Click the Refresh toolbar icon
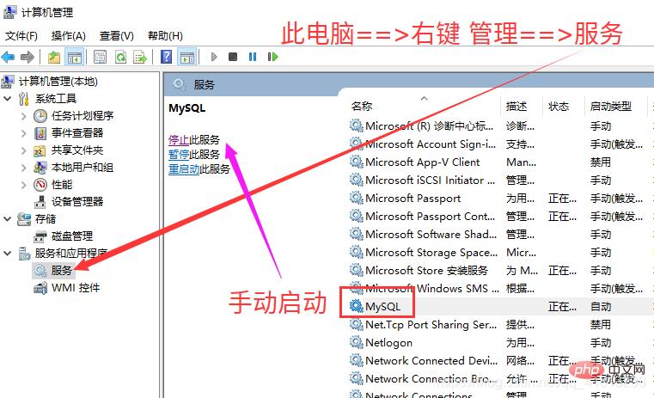The height and width of the screenshot is (398, 654). click(121, 57)
